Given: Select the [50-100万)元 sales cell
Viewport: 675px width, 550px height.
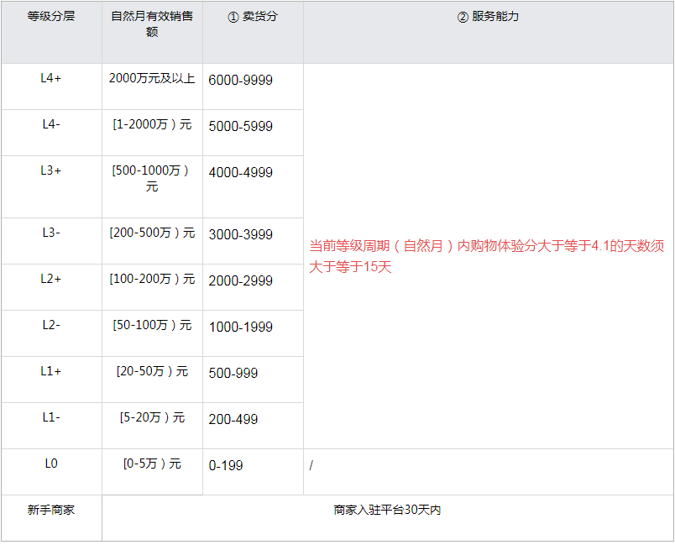Looking at the screenshot, I should click(x=152, y=325).
